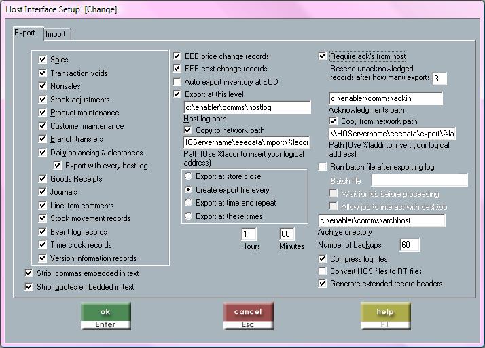Select Export at store close option
This screenshot has width=485, height=348.
[188, 176]
